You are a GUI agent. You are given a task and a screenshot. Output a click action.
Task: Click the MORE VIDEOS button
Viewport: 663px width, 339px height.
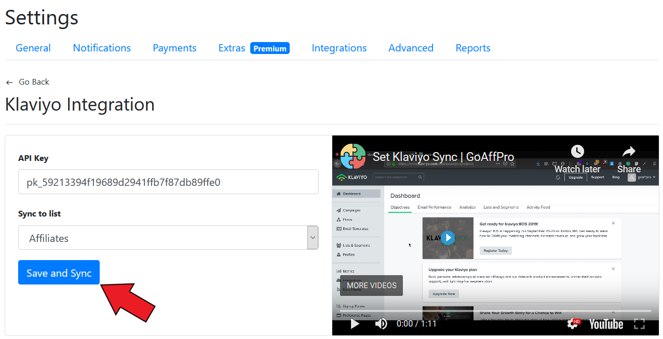[371, 286]
